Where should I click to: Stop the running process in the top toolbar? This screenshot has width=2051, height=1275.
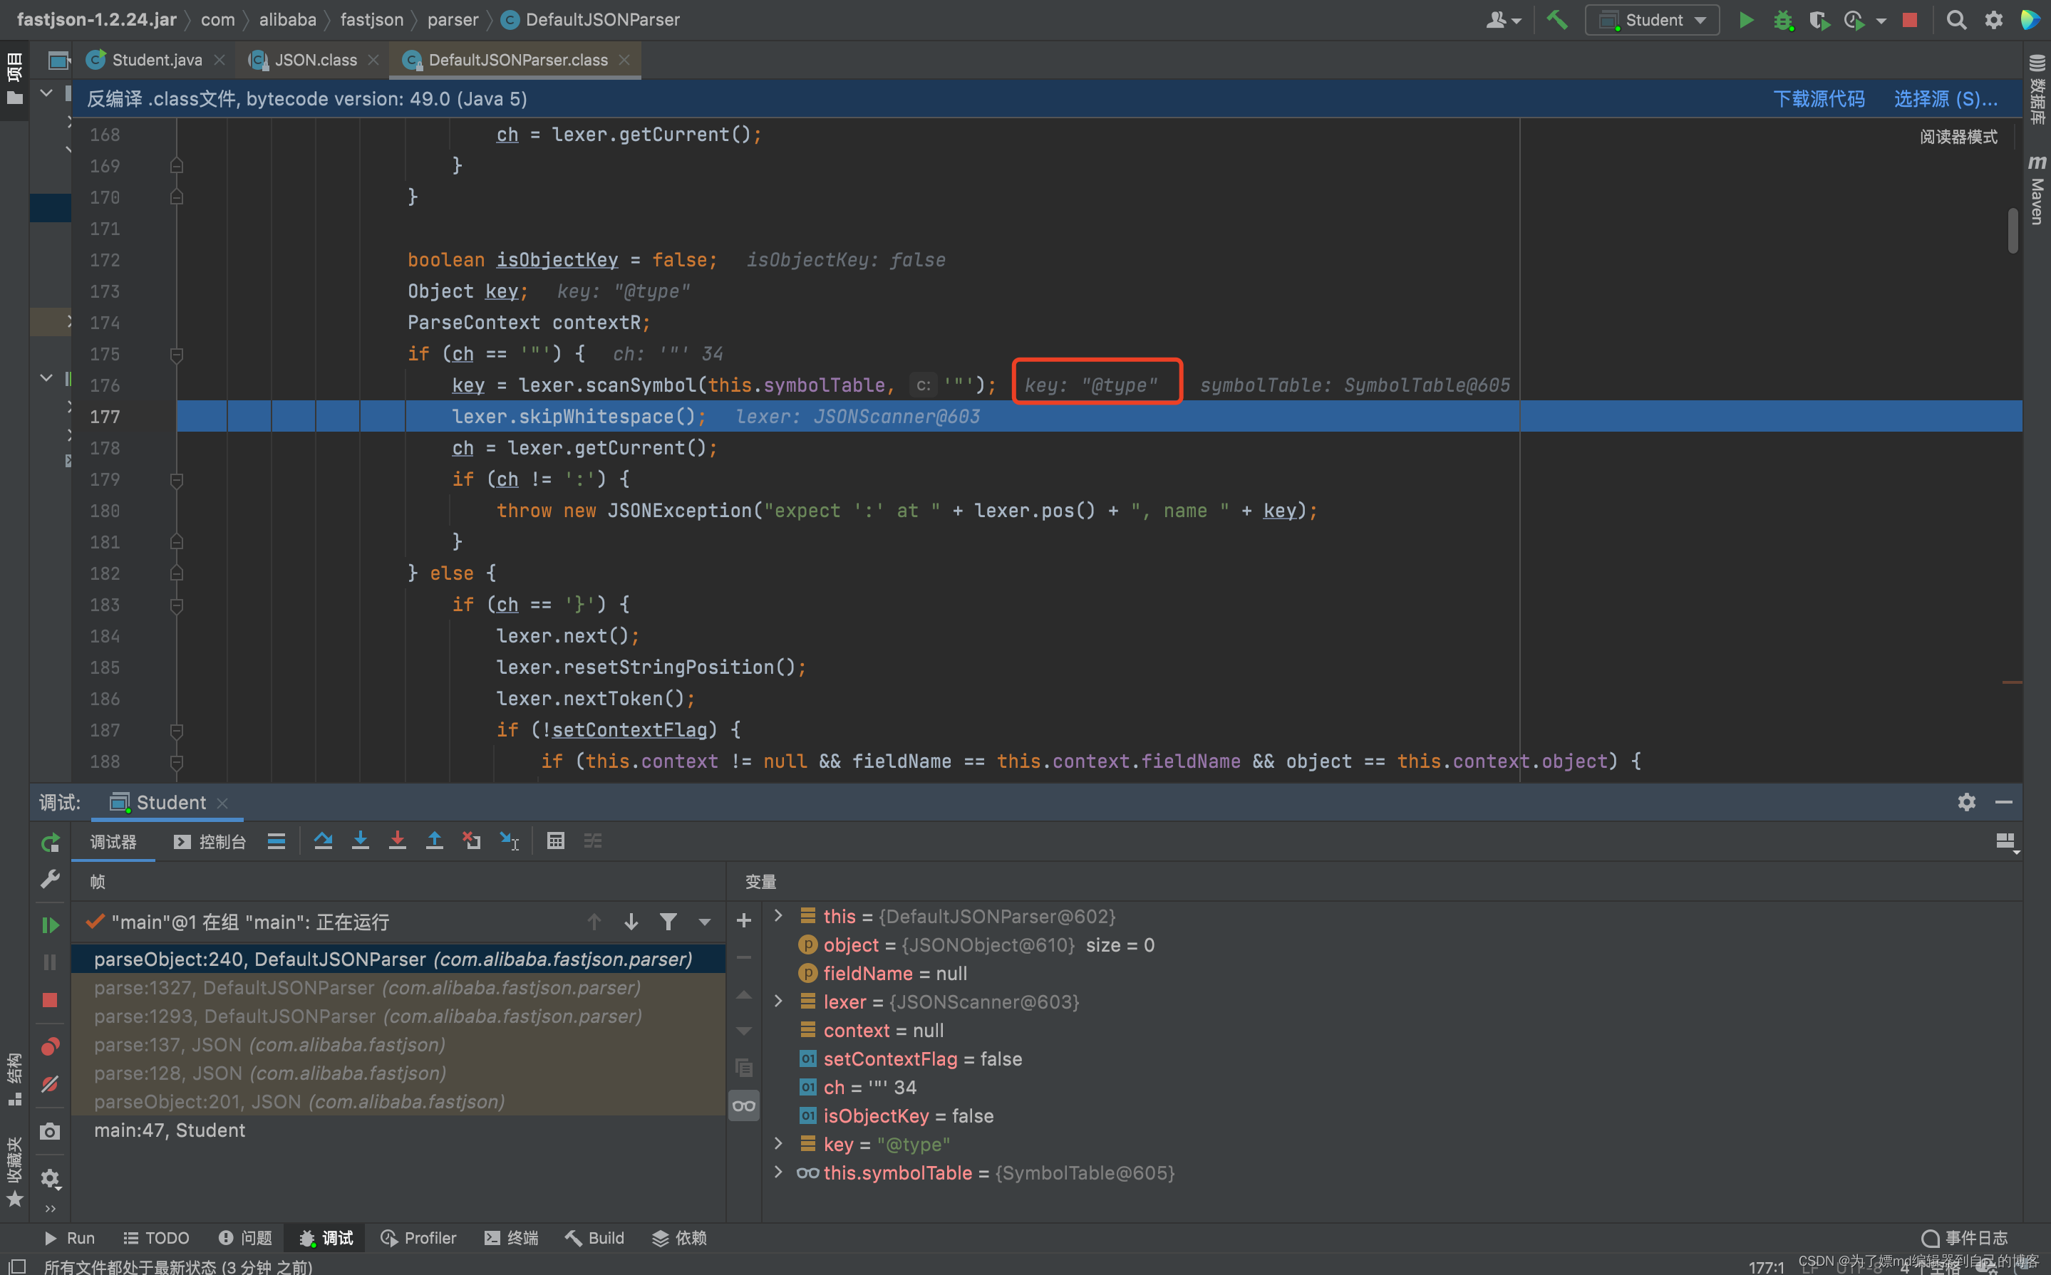1909,19
